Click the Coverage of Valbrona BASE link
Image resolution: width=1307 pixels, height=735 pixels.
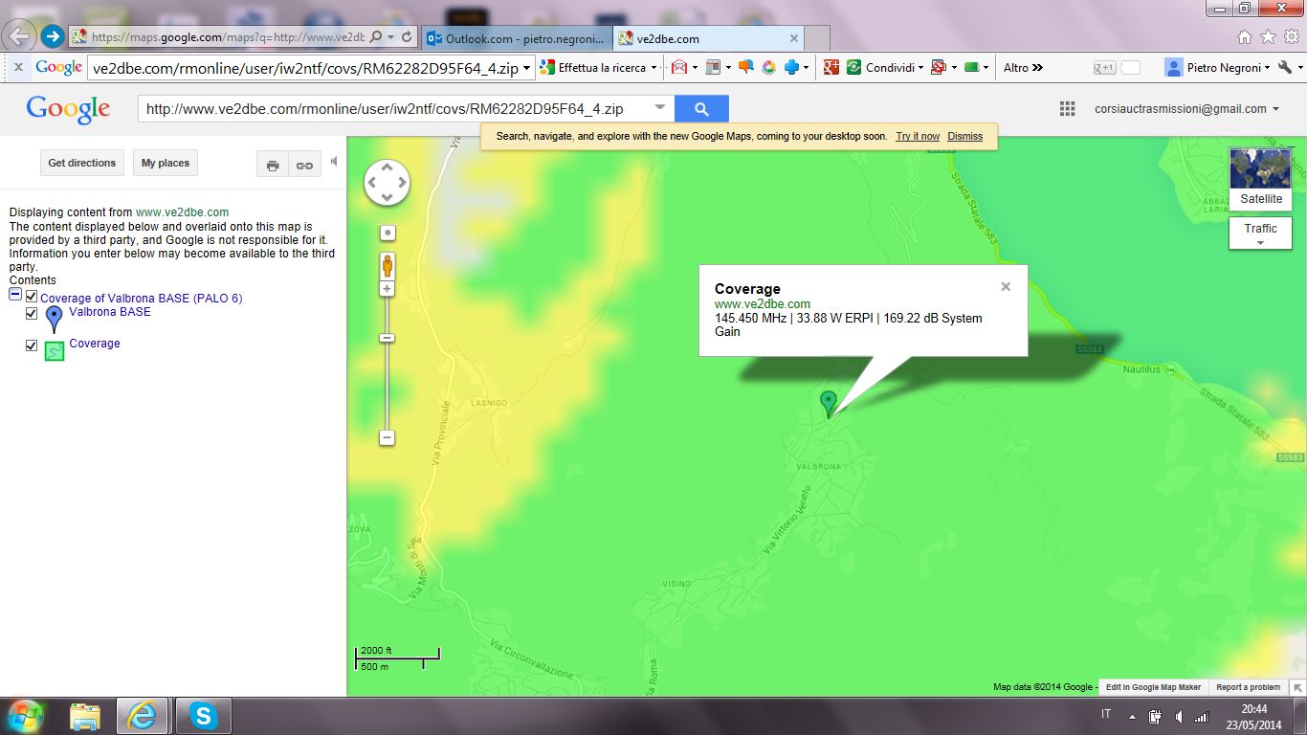[142, 299]
